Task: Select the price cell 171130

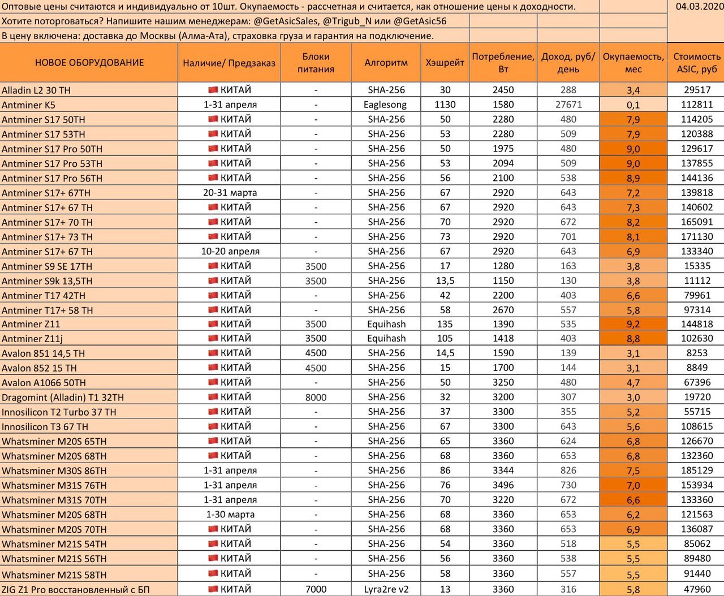Action: tap(696, 237)
